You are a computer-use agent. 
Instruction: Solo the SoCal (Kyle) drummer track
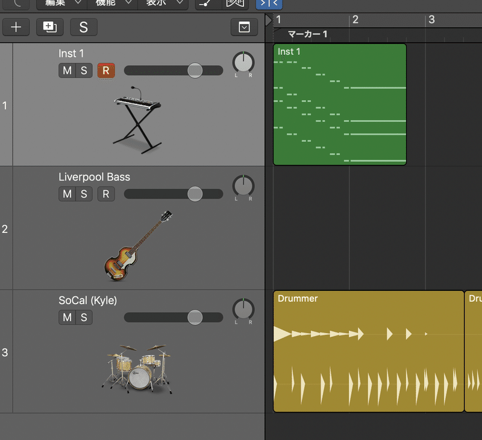tap(84, 317)
